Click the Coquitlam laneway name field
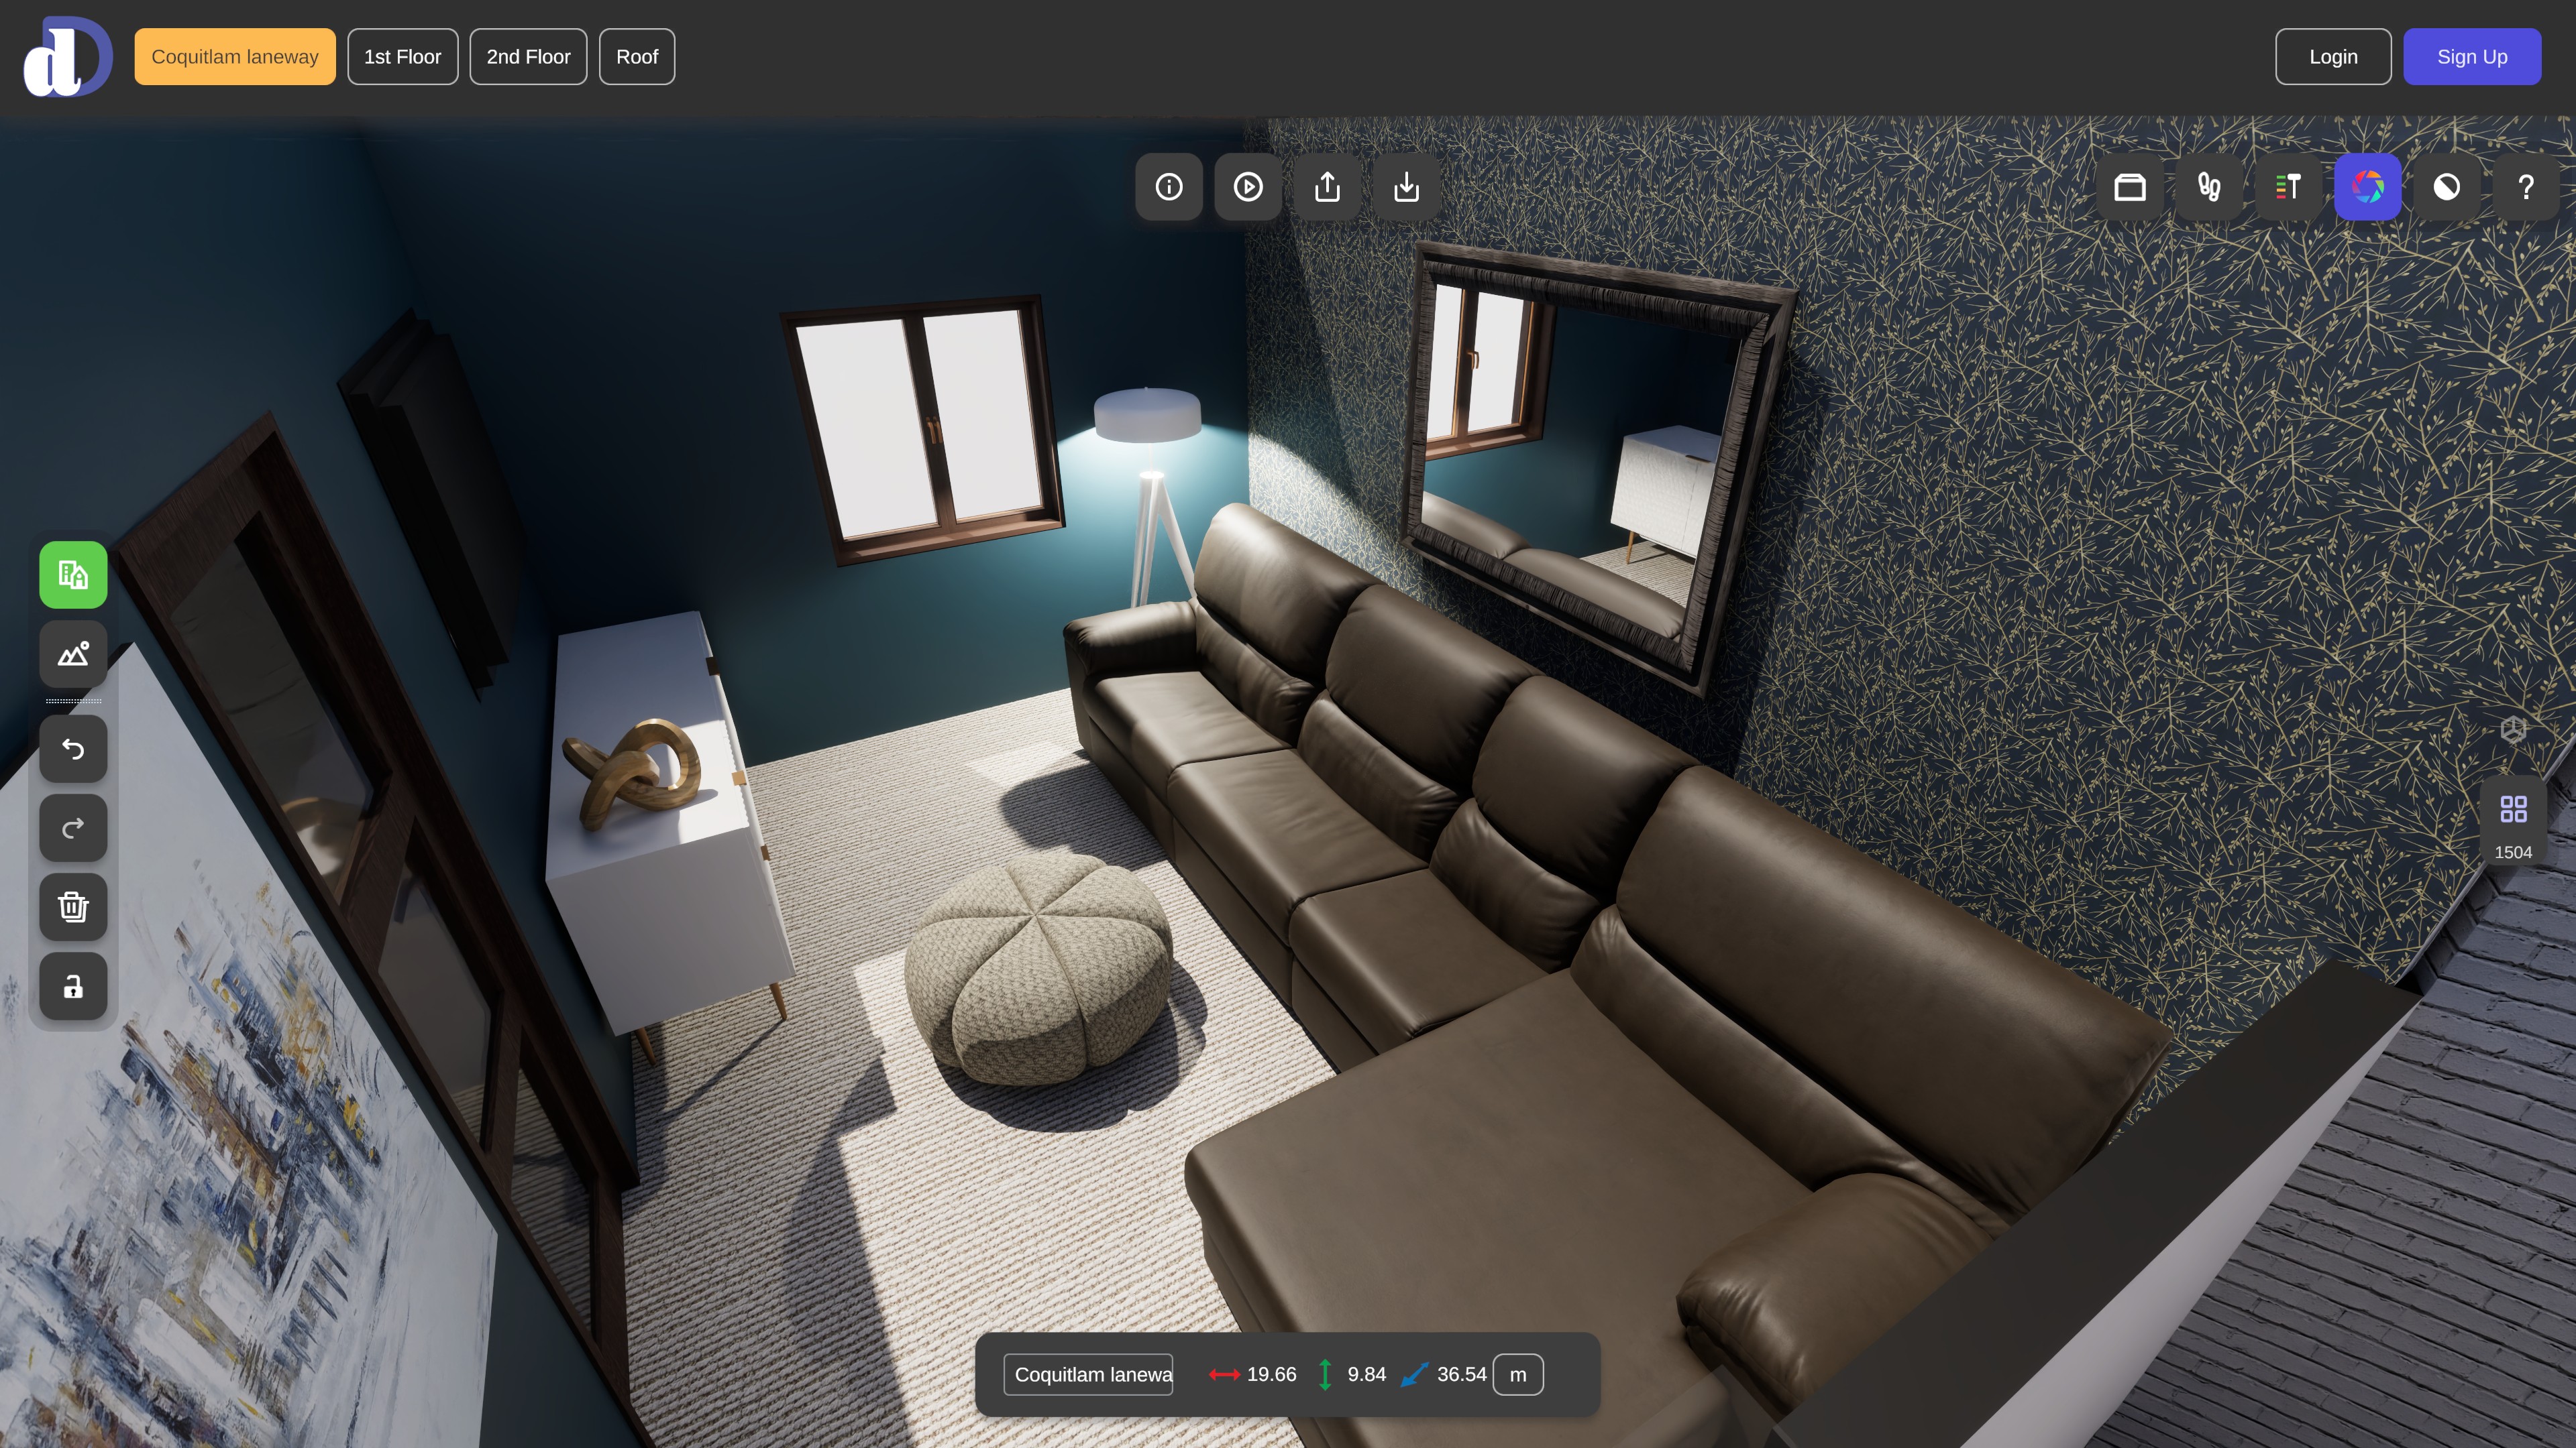The width and height of the screenshot is (2576, 1448). [x=1088, y=1374]
